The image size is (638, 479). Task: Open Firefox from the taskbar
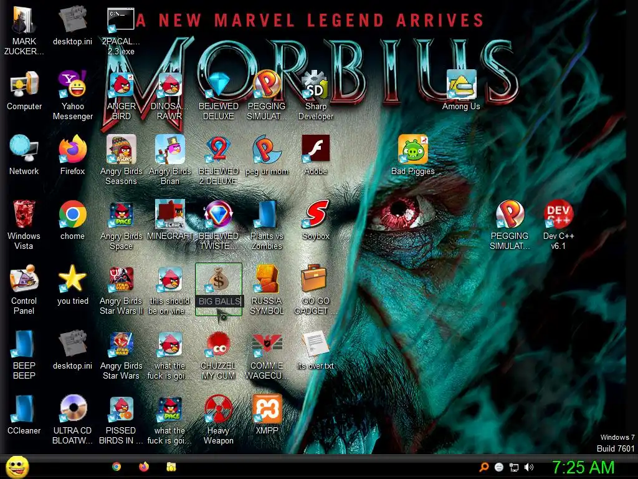point(144,467)
